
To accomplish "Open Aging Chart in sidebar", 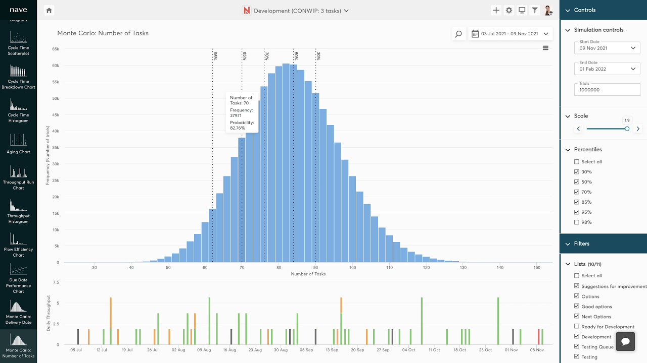I will click(x=18, y=144).
